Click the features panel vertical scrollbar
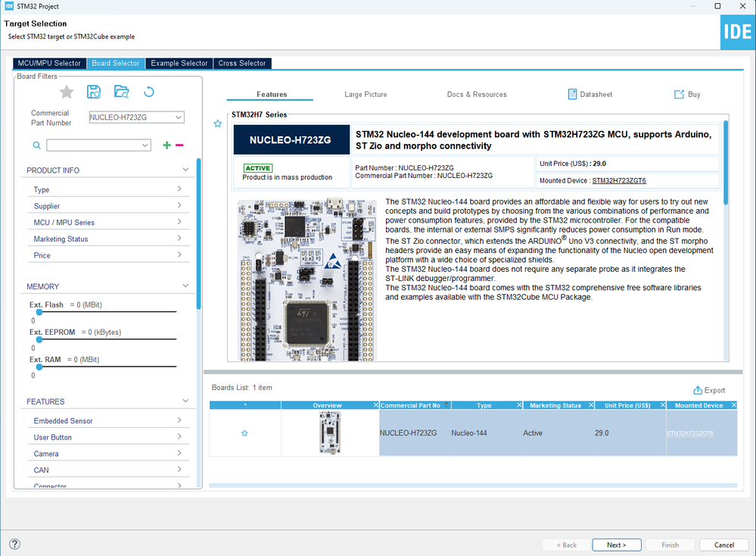Image resolution: width=756 pixels, height=556 pixels. point(726,163)
